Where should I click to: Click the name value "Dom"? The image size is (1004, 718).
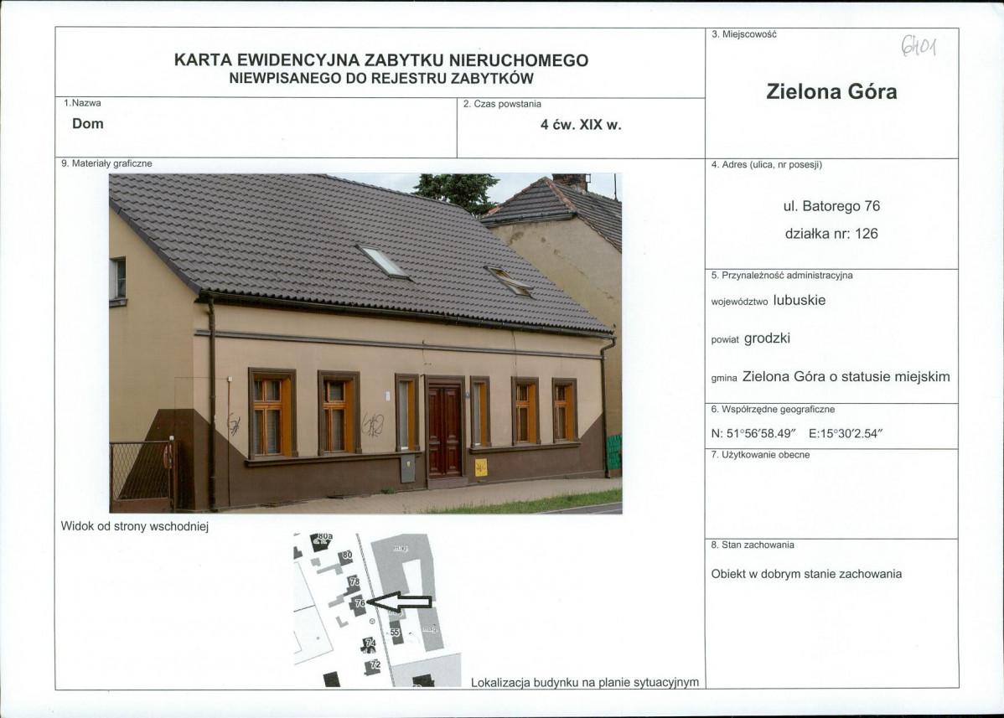coord(88,123)
